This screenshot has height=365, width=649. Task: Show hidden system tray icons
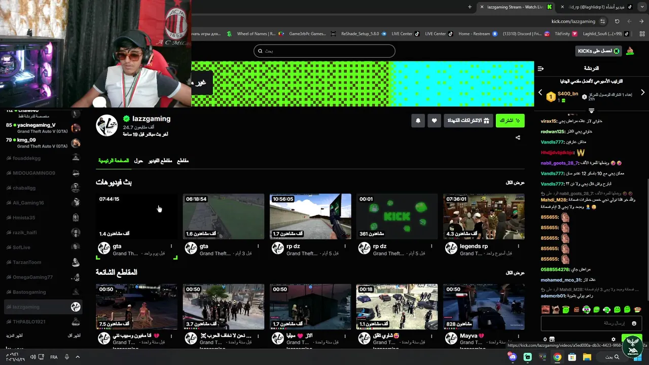coord(78,357)
